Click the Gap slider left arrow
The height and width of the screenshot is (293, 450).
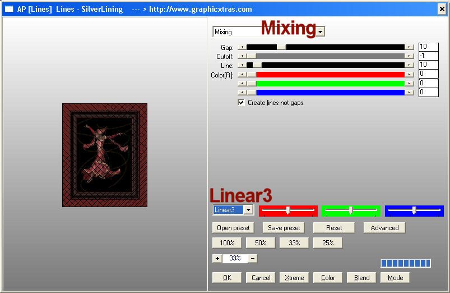point(242,47)
